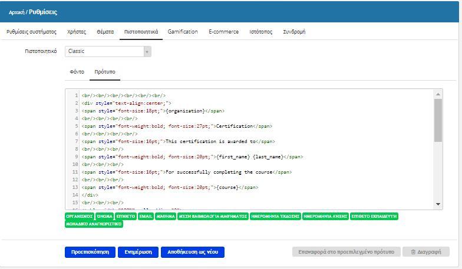Insert ΕΠΙΘΕΤΟ tag

tap(126, 217)
